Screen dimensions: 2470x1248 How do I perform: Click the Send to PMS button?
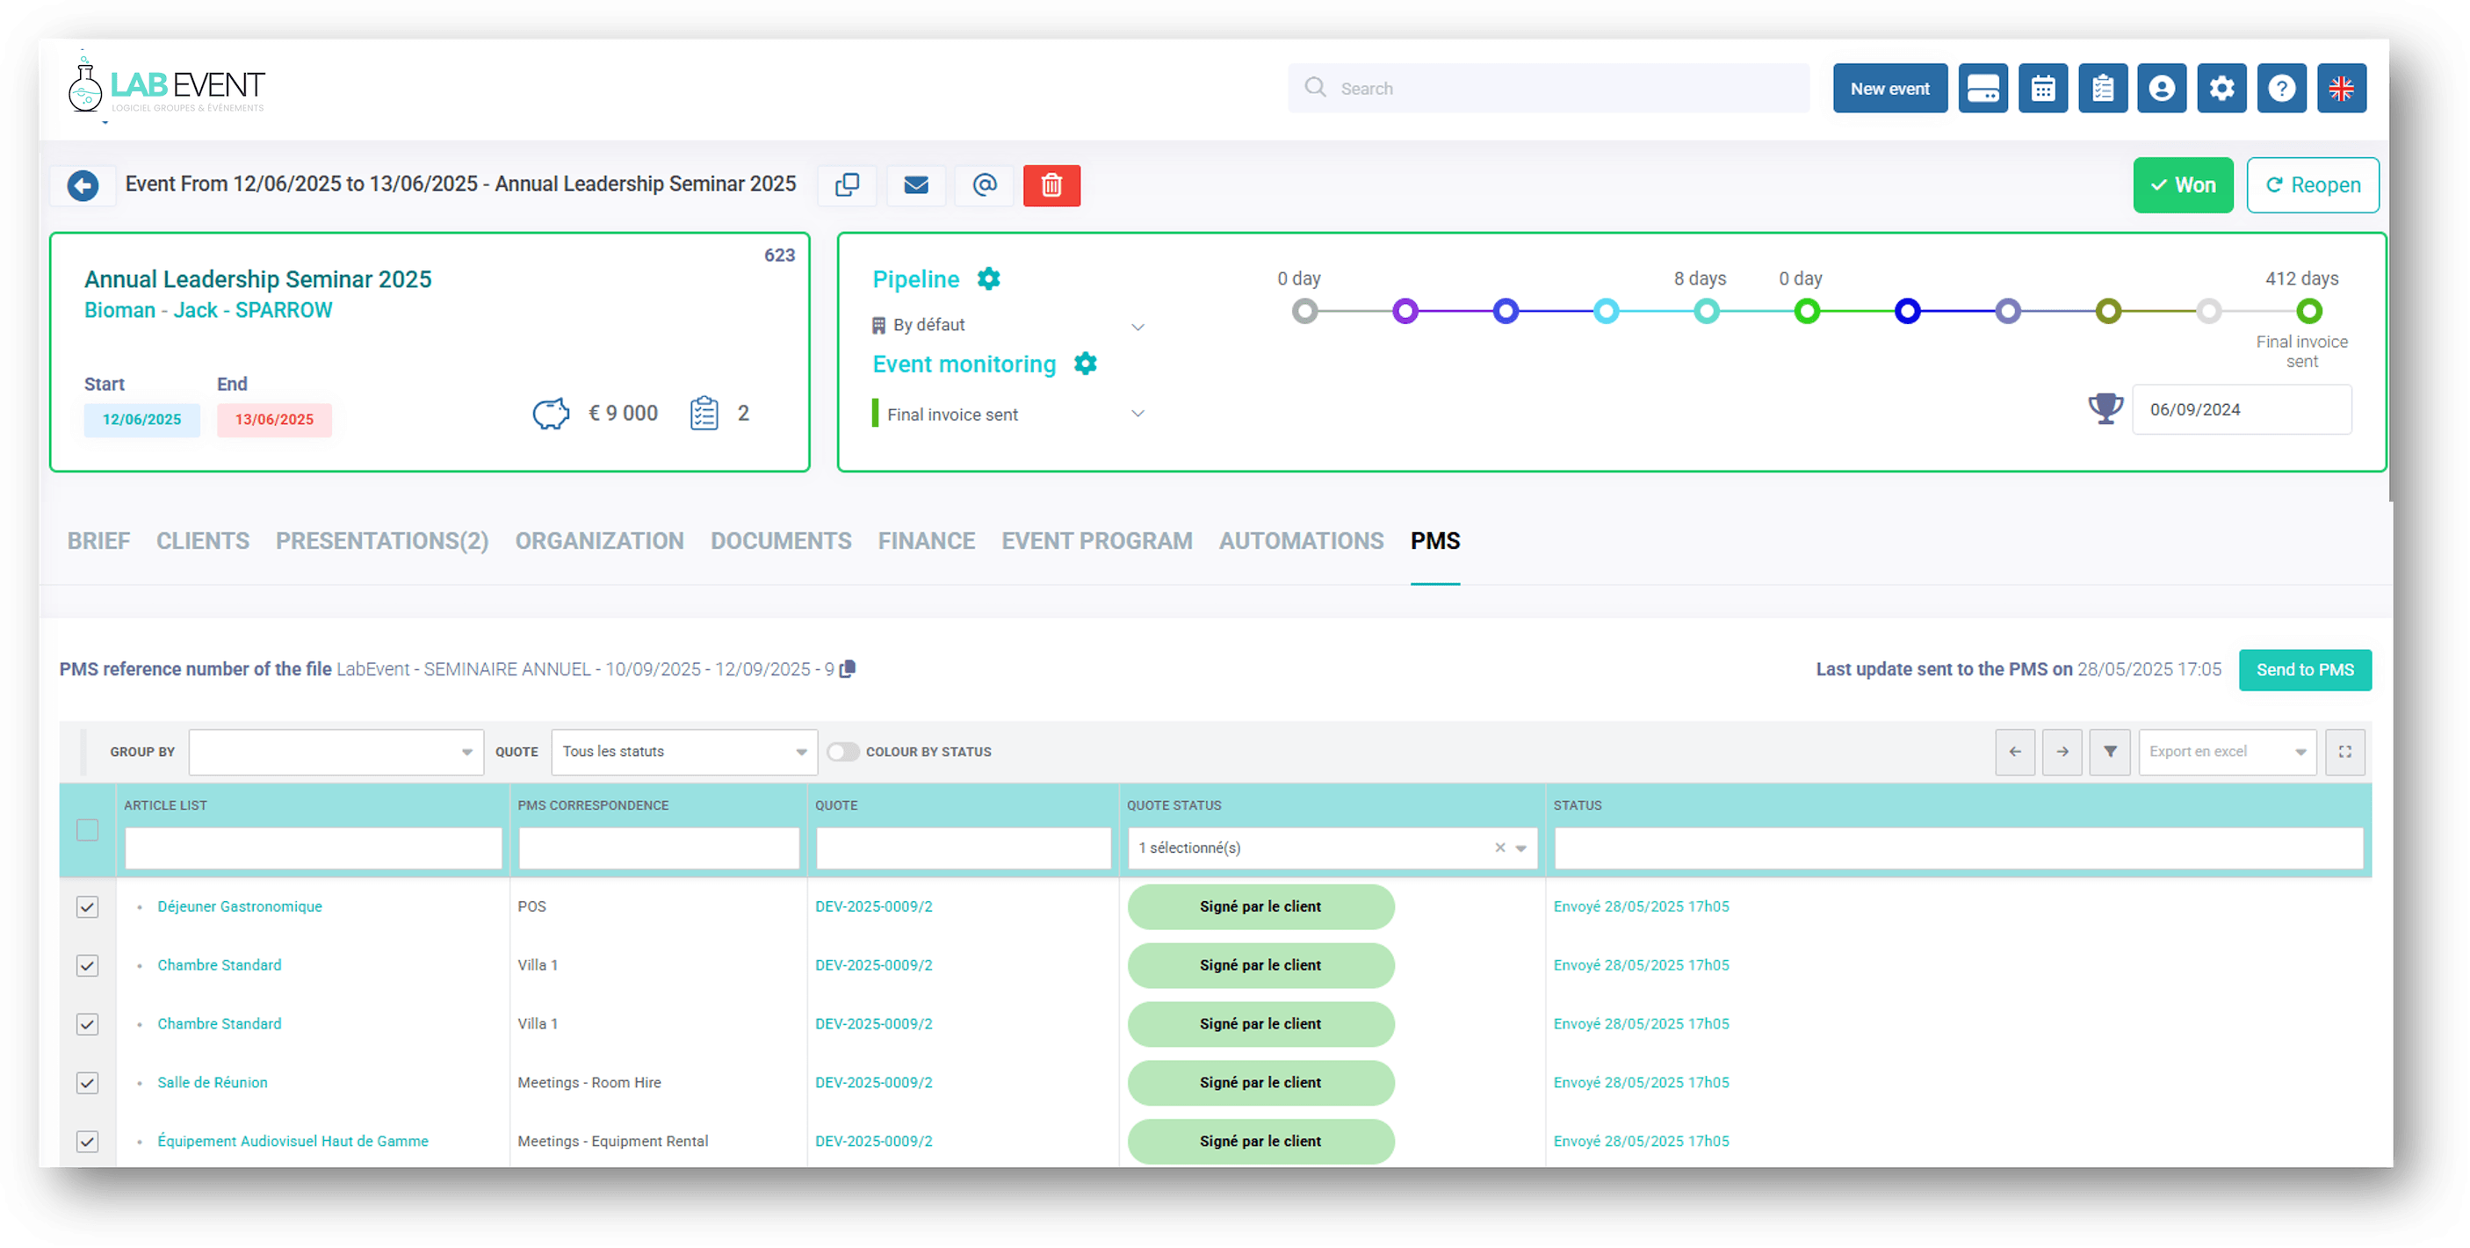[2304, 670]
